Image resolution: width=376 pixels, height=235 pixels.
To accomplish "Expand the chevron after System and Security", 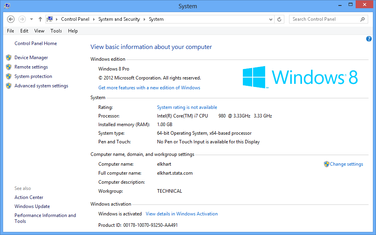I will pos(145,19).
